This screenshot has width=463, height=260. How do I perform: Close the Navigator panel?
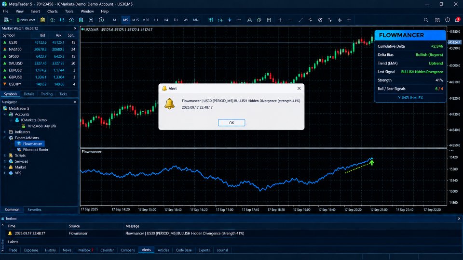click(75, 102)
